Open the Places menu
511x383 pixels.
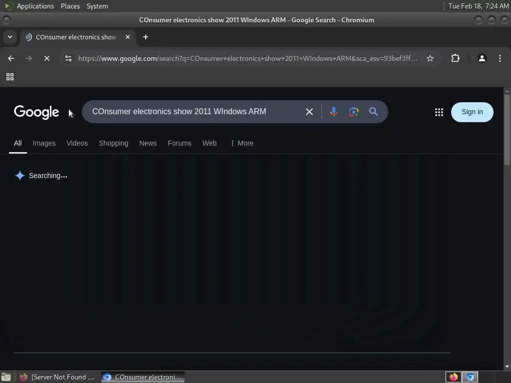(x=70, y=6)
